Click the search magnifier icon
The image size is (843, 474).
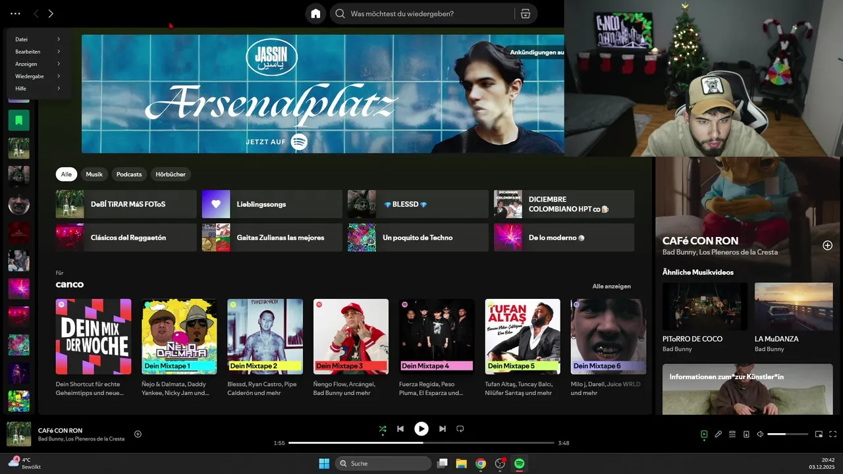click(340, 13)
